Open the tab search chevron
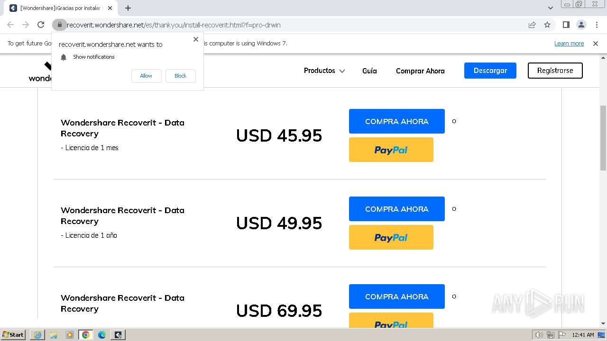607x341 pixels. click(550, 8)
